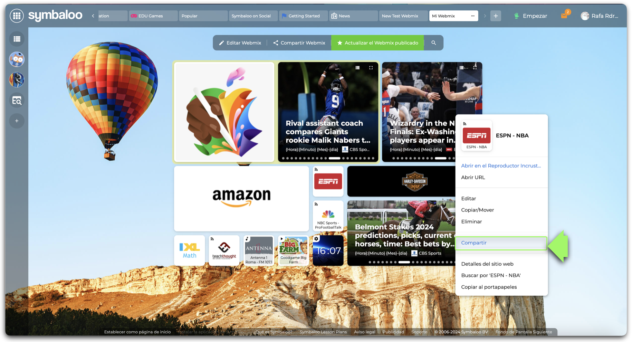Open the Apple iPad event tile

[x=224, y=112]
